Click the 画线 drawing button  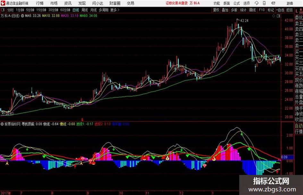[252, 10]
